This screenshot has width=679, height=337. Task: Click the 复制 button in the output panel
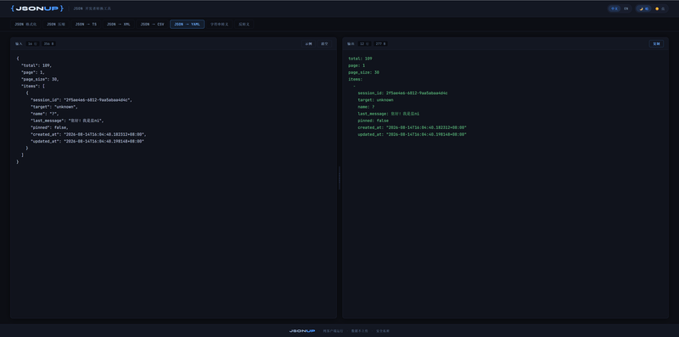(656, 44)
